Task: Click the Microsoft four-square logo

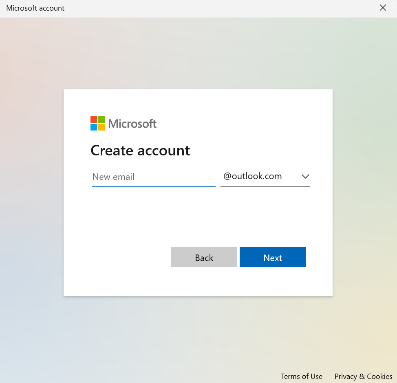Action: click(97, 123)
